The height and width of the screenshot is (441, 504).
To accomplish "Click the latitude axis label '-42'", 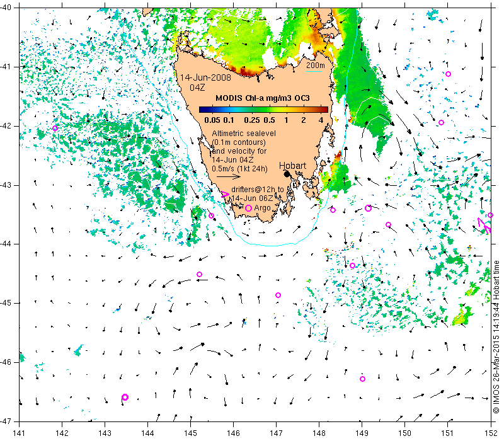I will [5, 125].
